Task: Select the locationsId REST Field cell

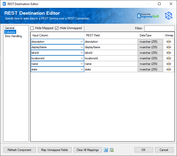Action: [x=111, y=58]
